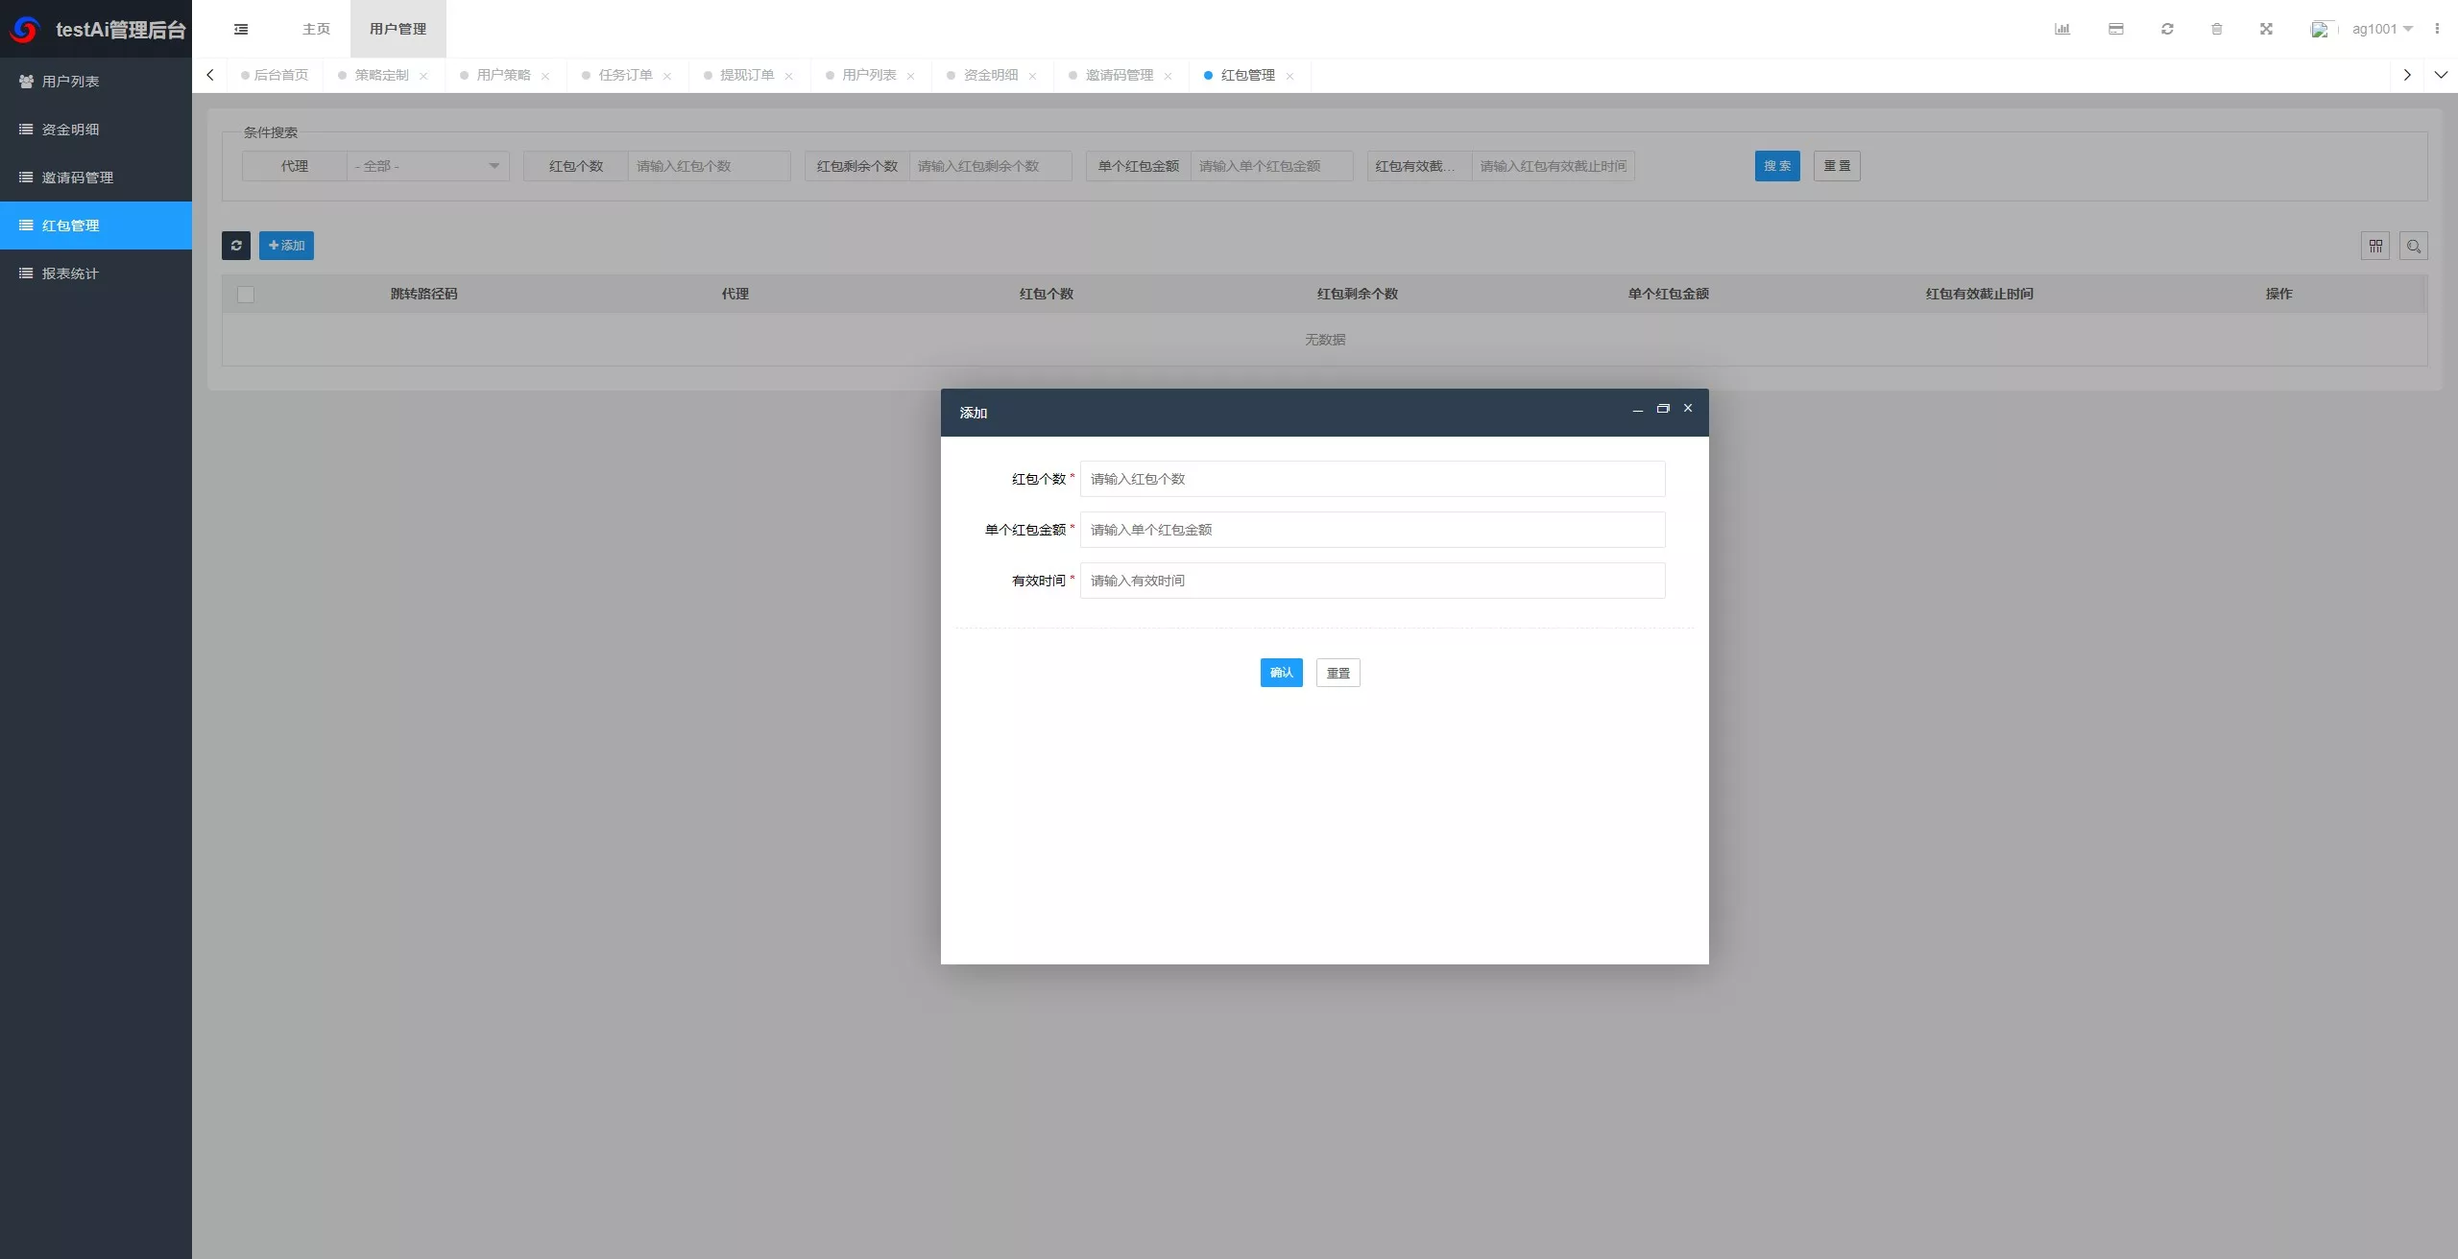This screenshot has height=1259, width=2458.
Task: Close the 邀请码管理 tab
Action: click(1168, 76)
